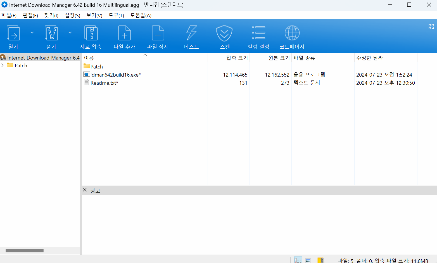
Task: Click the tree panel horizontal scrollbar thumb
Action: [25, 251]
